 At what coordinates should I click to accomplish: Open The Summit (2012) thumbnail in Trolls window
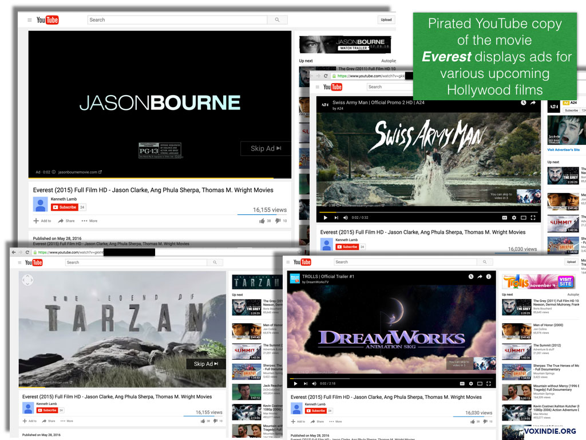tap(517, 352)
